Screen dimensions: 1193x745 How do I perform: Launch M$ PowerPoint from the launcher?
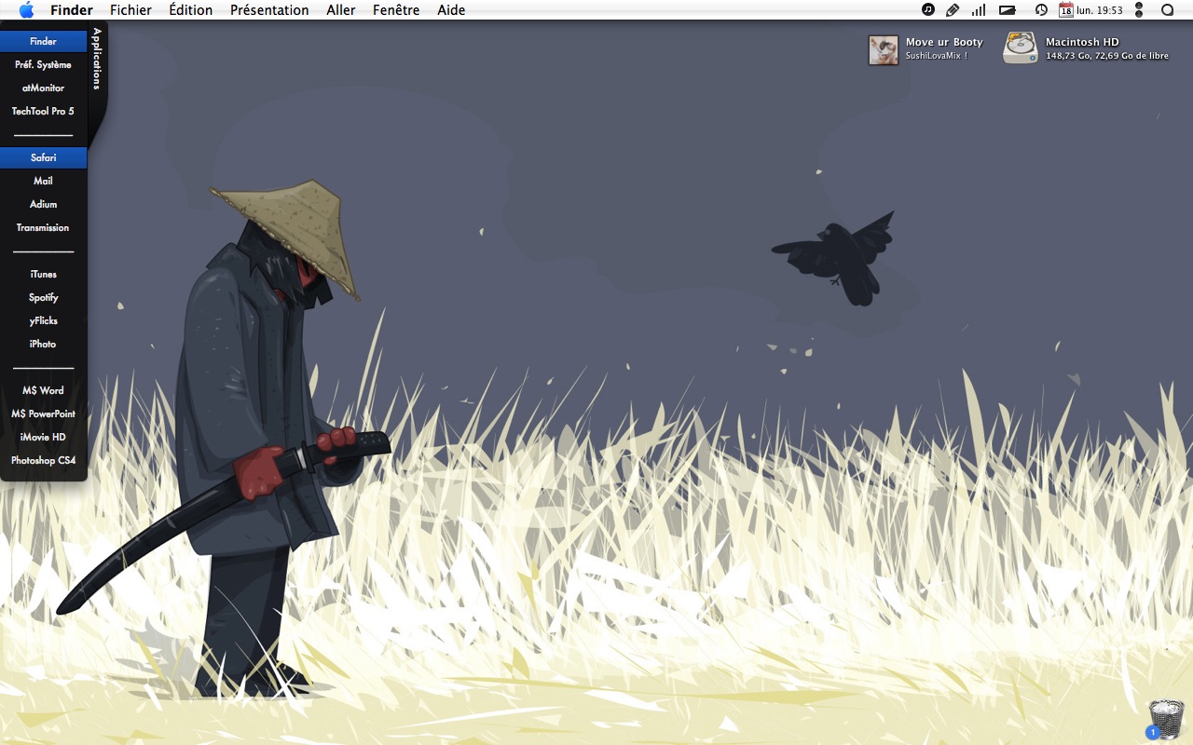[43, 413]
